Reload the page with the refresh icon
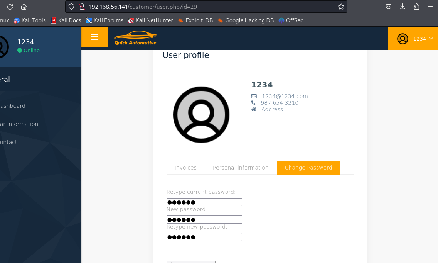The image size is (438, 263). point(10,7)
